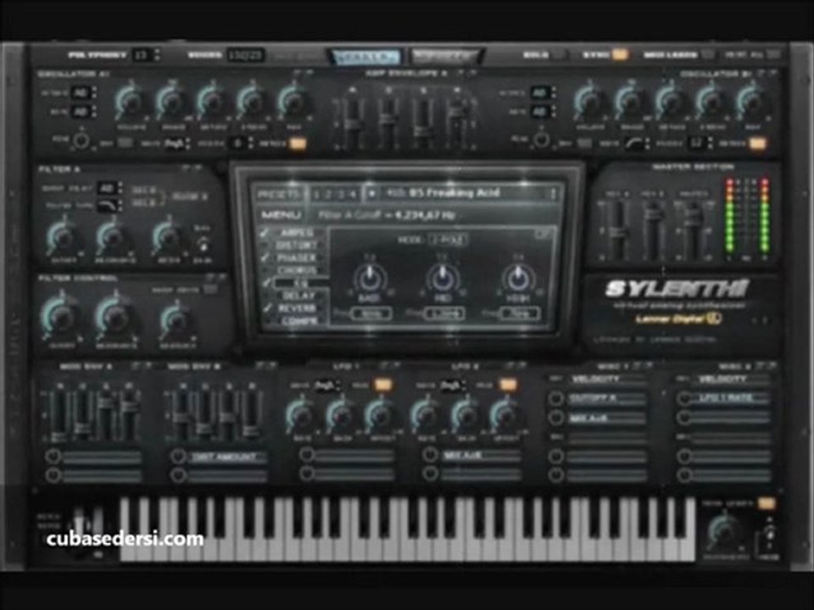Toggle the Solo switch
814x610 pixels.
pos(559,54)
